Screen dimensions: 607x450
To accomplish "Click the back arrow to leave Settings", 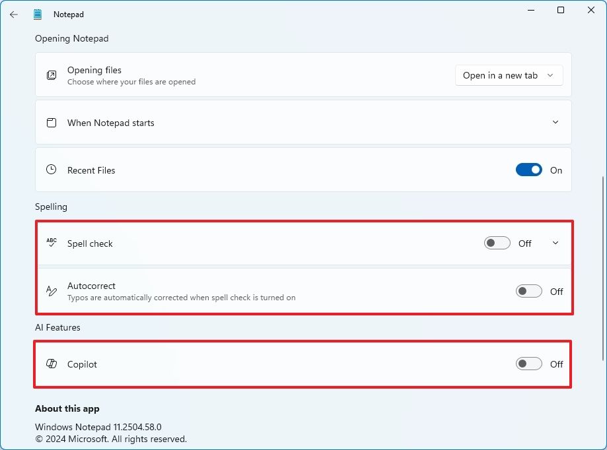I will pyautogui.click(x=13, y=14).
